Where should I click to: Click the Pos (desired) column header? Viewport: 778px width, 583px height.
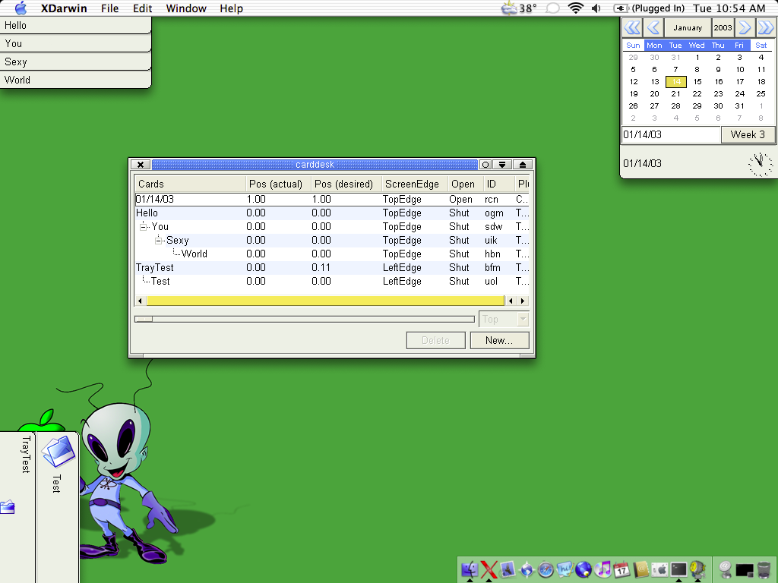346,184
